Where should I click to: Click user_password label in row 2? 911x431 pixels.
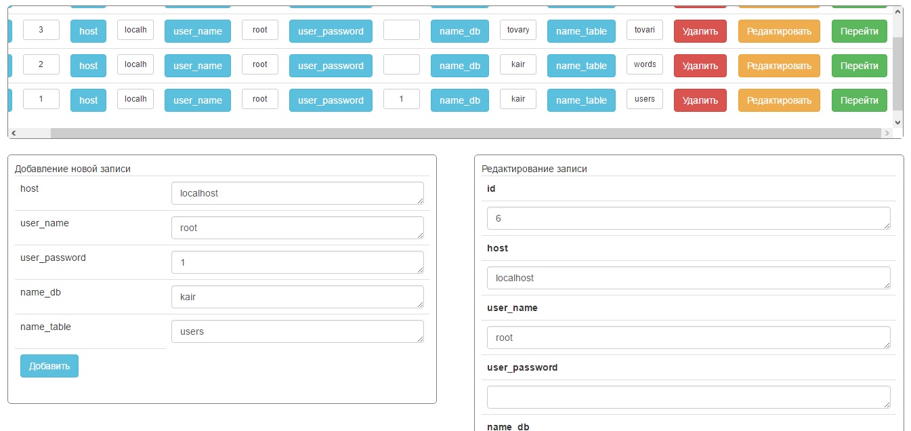[x=331, y=66]
